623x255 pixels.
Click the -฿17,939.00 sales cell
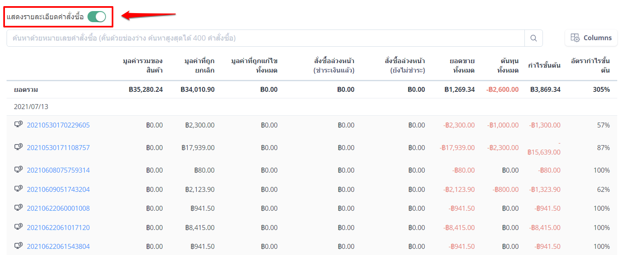(457, 148)
